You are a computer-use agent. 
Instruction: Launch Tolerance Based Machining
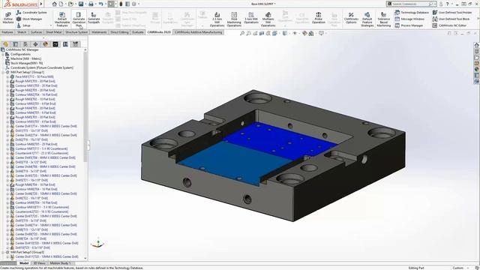pos(383,19)
